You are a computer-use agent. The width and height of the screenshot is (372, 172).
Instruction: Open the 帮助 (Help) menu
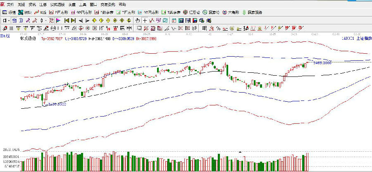click(x=122, y=4)
